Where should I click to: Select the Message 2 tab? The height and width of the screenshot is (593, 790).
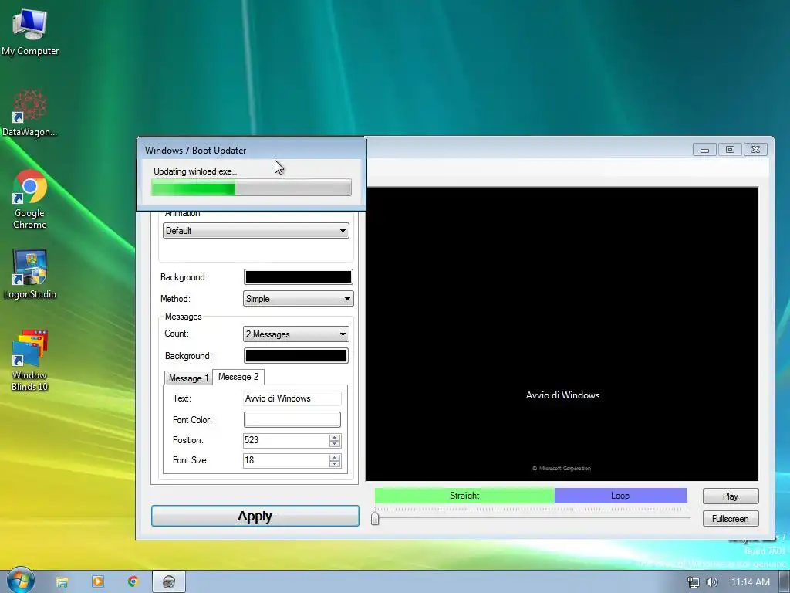coord(238,377)
